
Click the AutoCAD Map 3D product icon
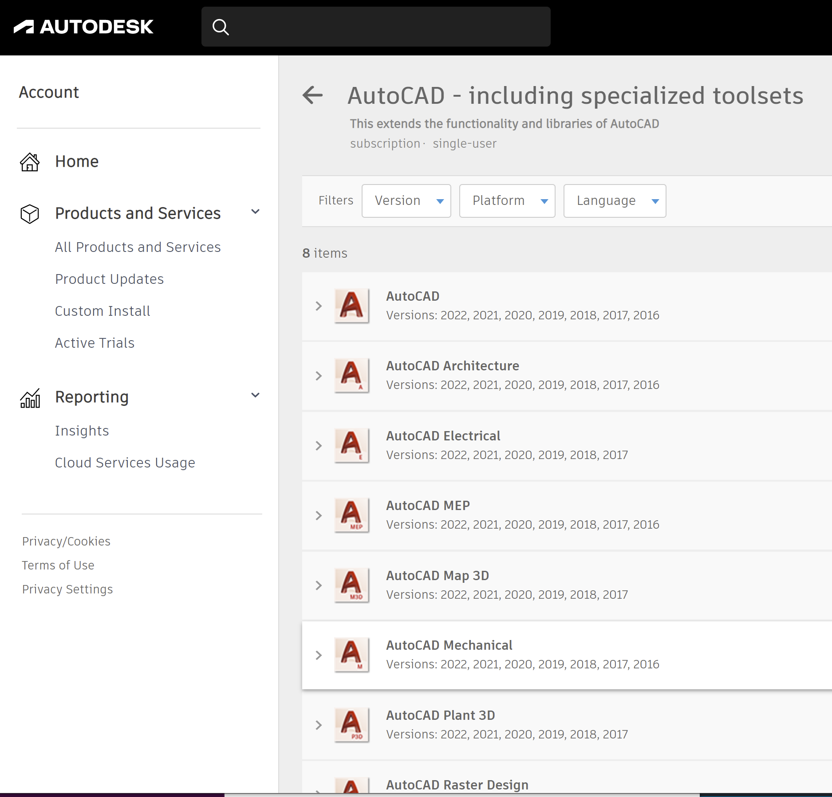point(351,585)
